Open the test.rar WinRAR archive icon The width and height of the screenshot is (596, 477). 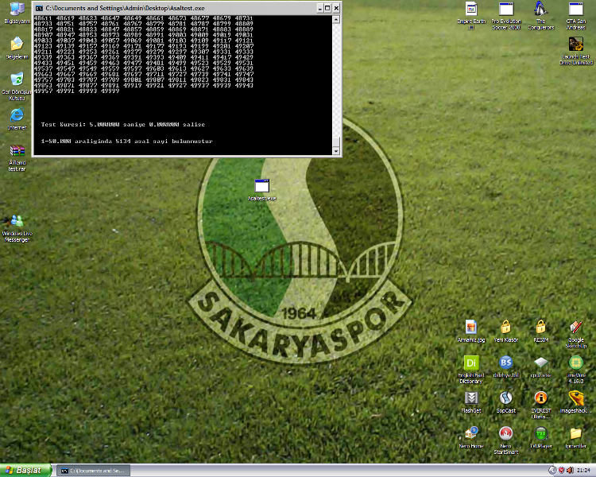tap(17, 158)
